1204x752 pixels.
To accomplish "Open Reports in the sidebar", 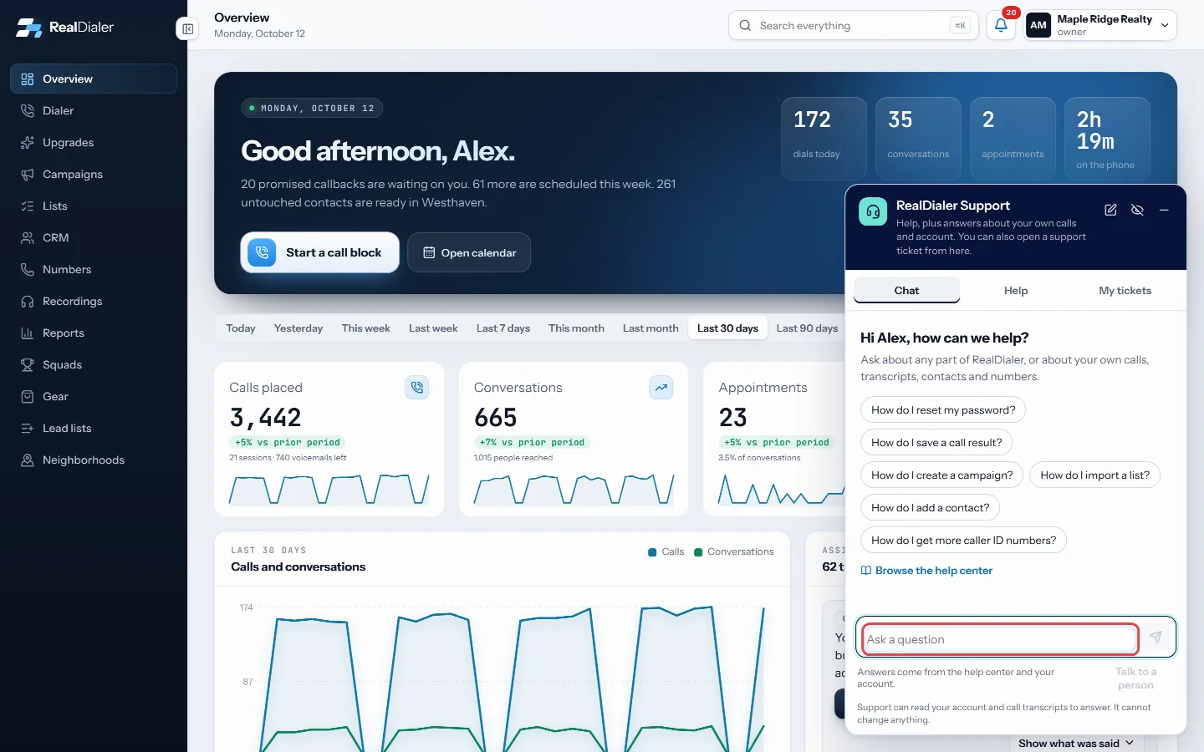I will pos(94,333).
